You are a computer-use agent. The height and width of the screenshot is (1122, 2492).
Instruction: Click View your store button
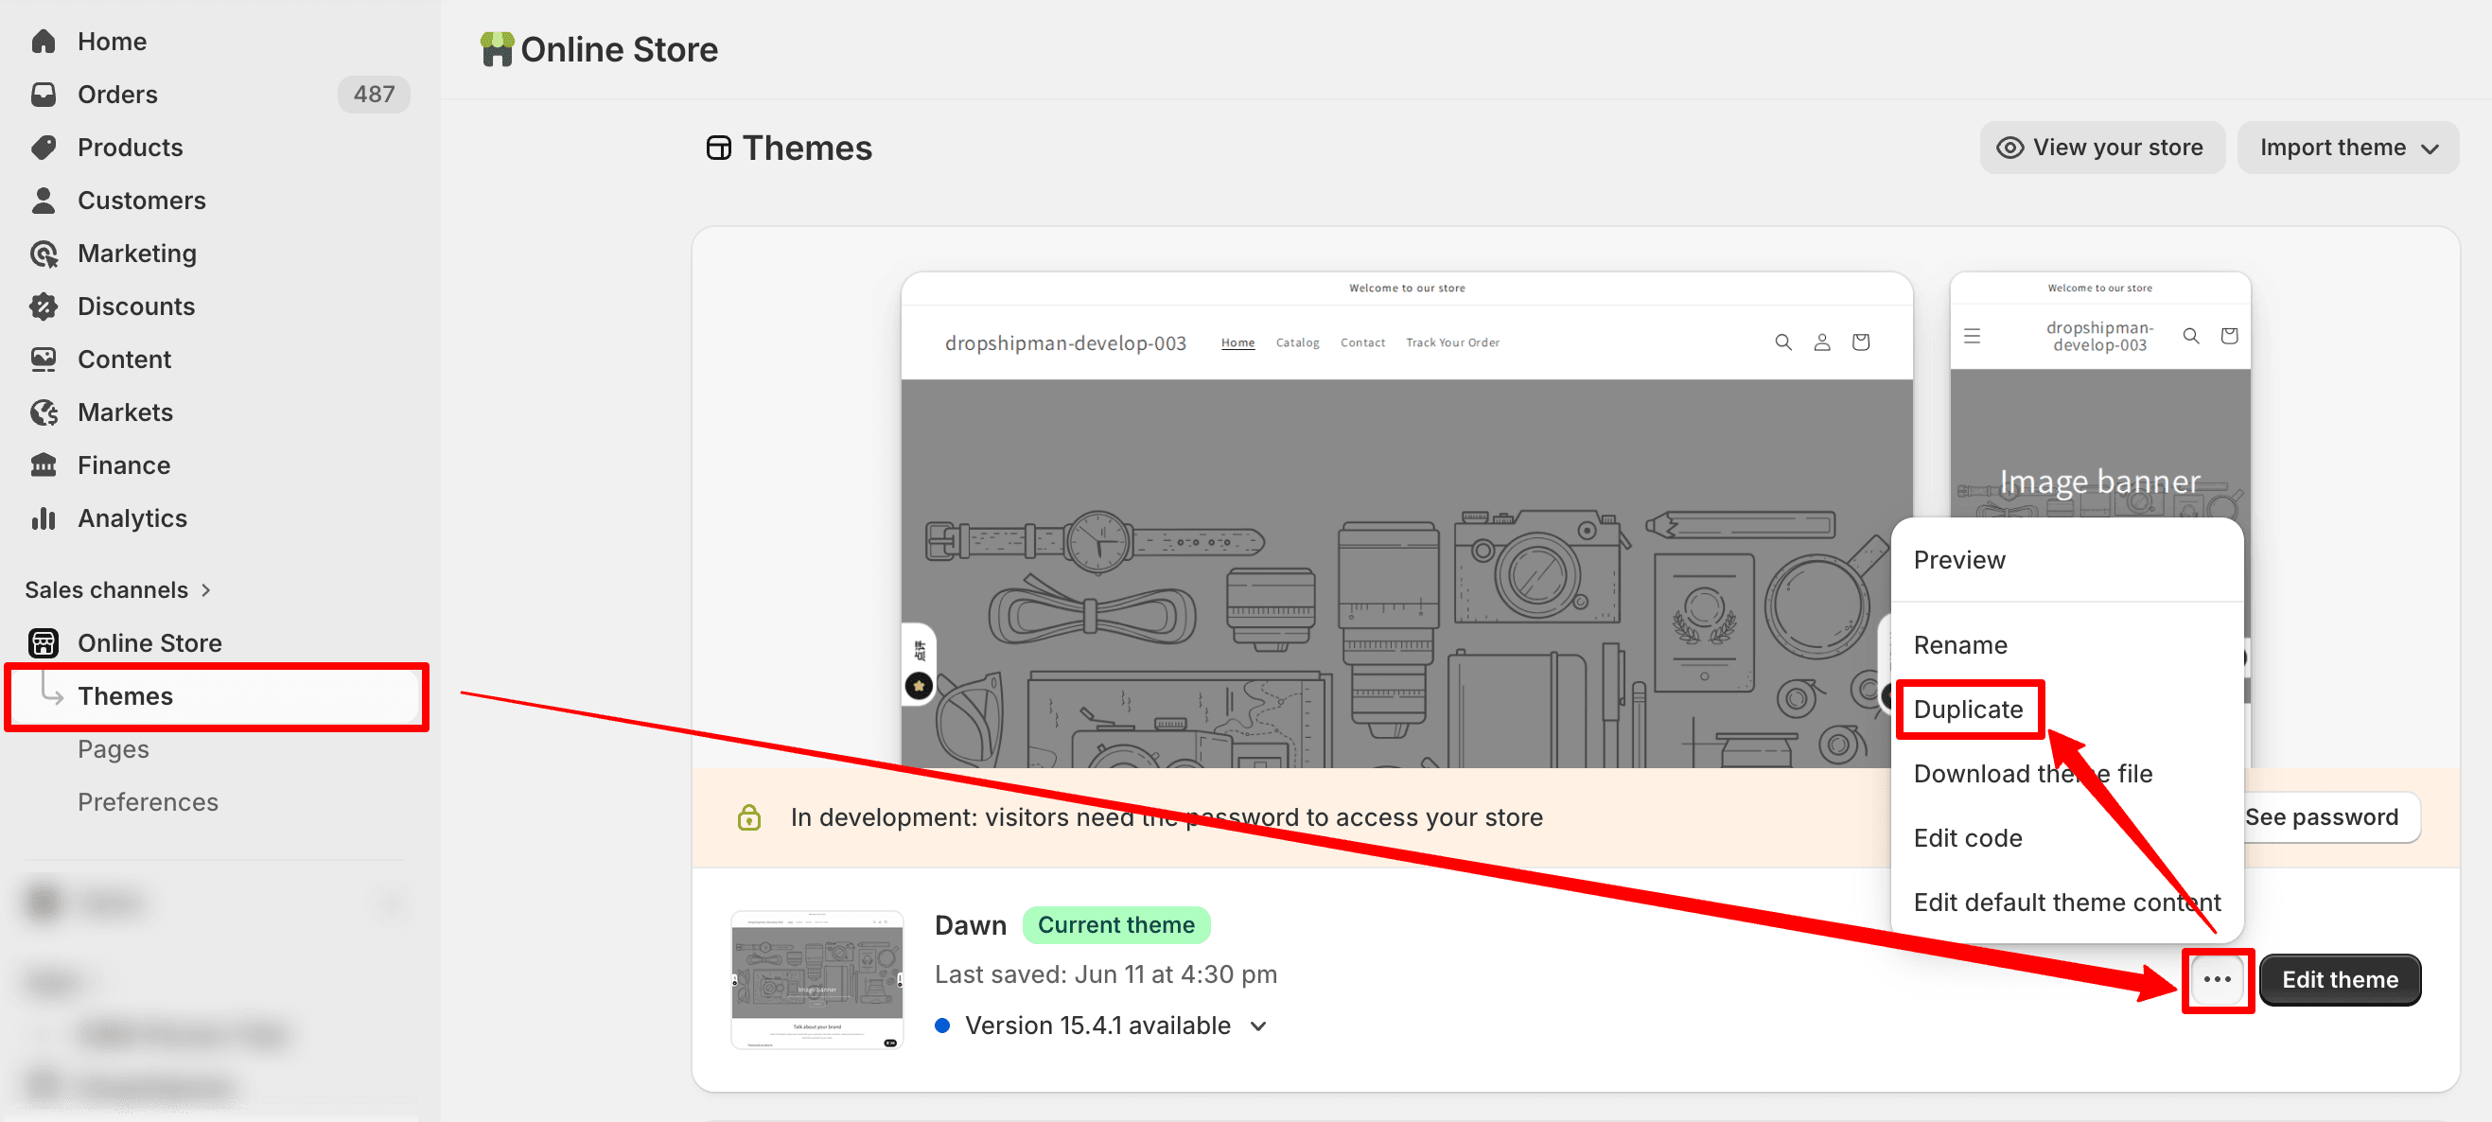tap(2101, 147)
